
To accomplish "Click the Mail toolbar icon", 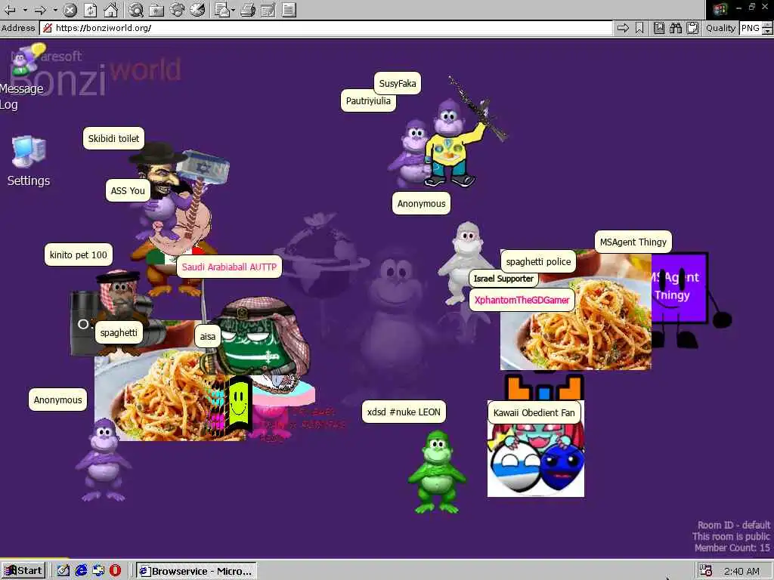I will point(221,9).
